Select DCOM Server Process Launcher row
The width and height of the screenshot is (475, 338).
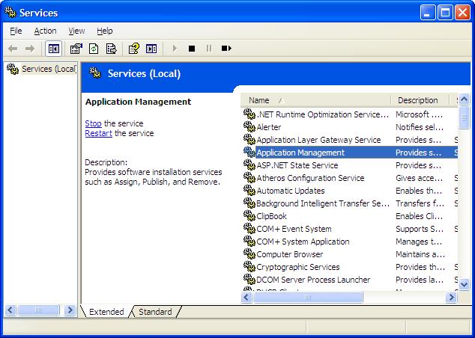pos(350,280)
